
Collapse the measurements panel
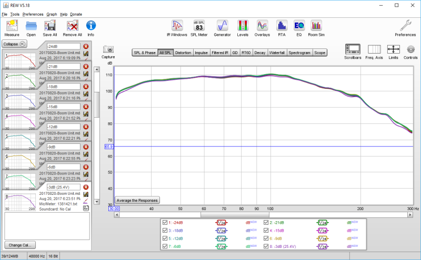click(14, 44)
